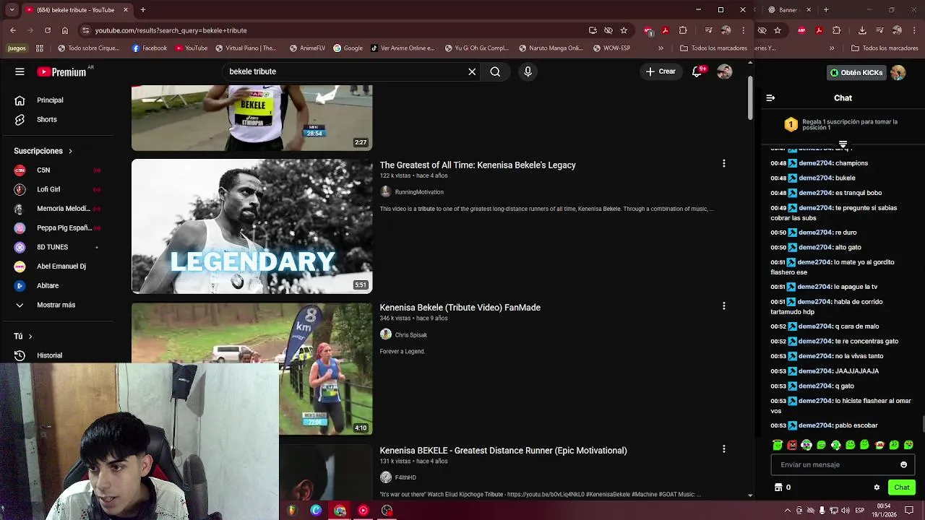925x520 pixels.
Task: Click the gift subscription rank badge
Action: (791, 125)
